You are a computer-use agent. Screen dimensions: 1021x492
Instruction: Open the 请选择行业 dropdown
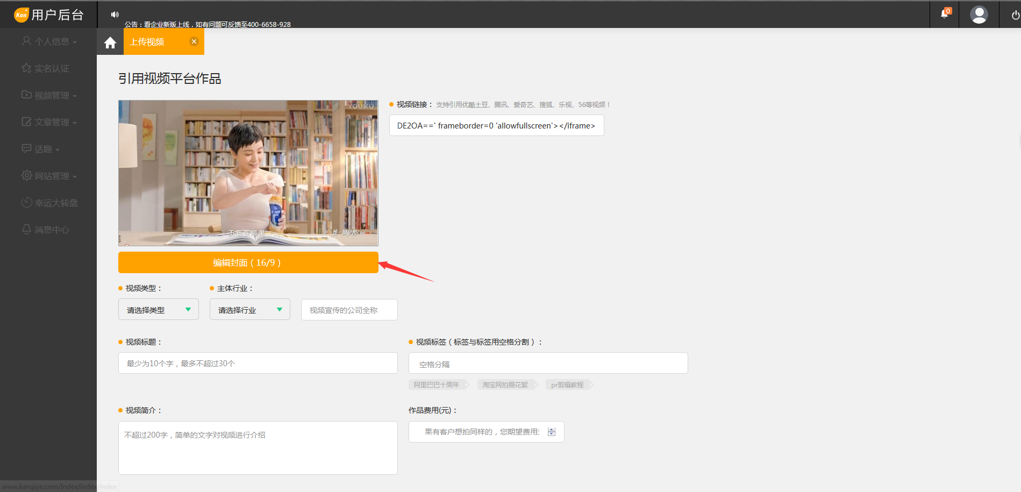tap(249, 310)
